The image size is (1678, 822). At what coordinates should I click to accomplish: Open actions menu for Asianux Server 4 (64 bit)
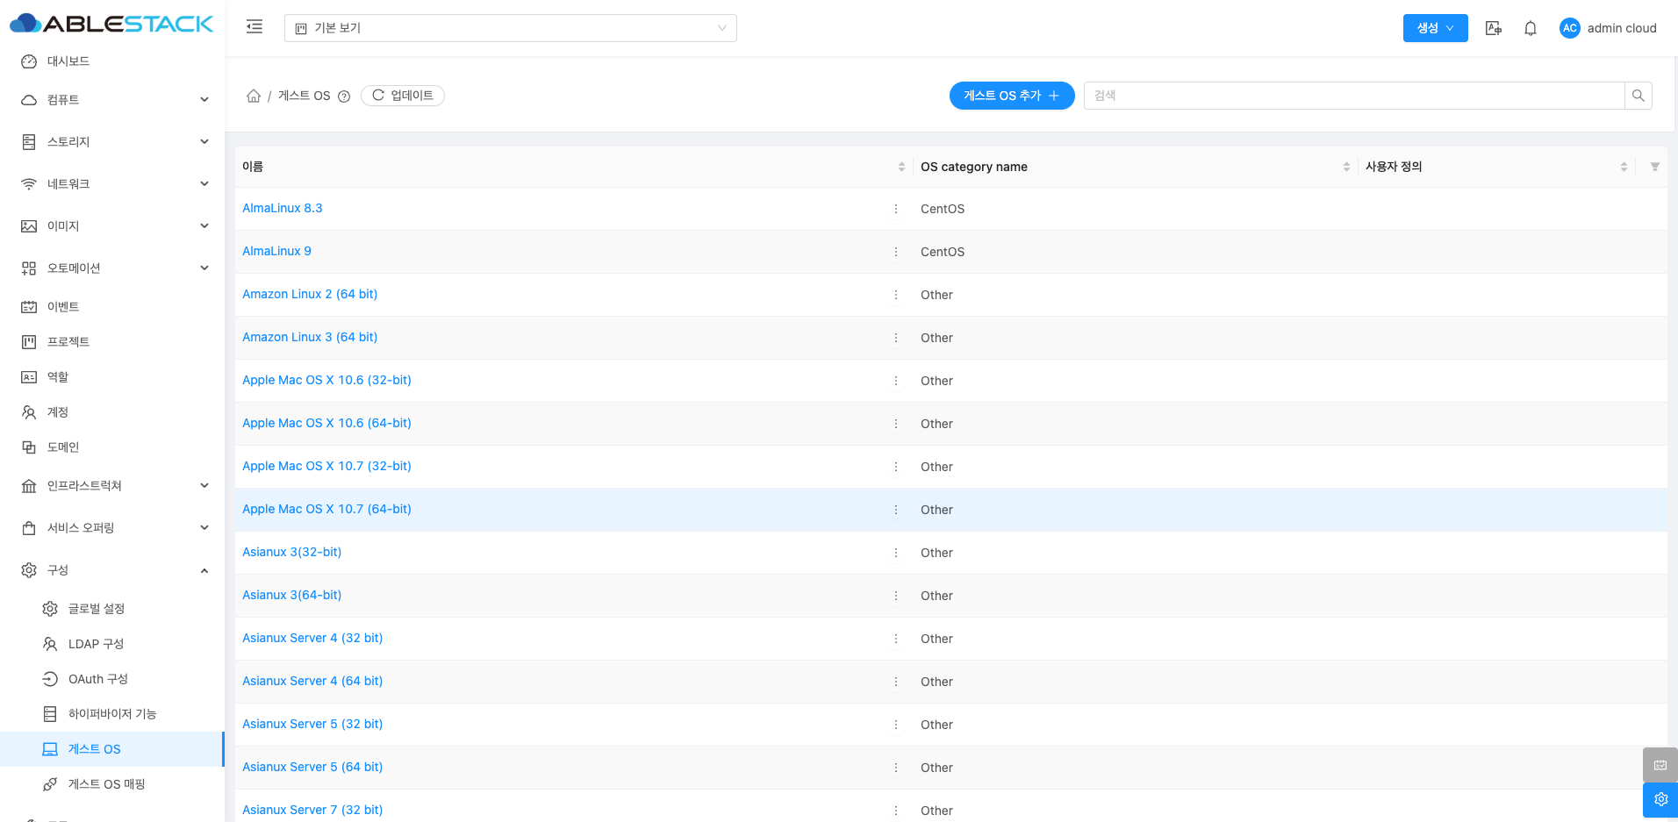click(895, 682)
